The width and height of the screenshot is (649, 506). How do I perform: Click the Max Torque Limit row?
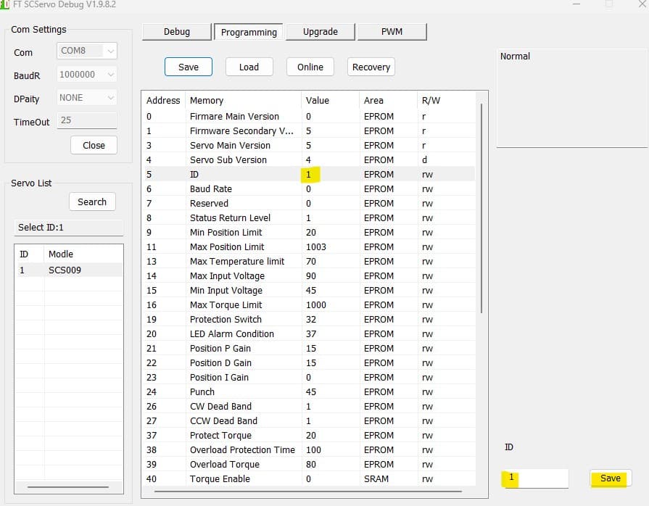pyautogui.click(x=310, y=305)
